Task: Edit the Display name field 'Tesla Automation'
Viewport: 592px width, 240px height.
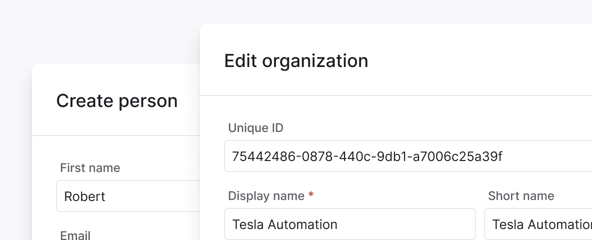Action: (x=350, y=224)
